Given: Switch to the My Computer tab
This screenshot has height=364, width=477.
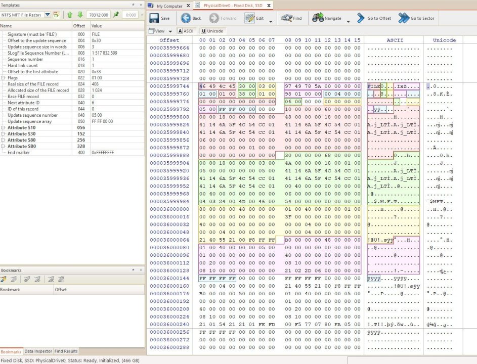Looking at the screenshot, I should [x=169, y=6].
